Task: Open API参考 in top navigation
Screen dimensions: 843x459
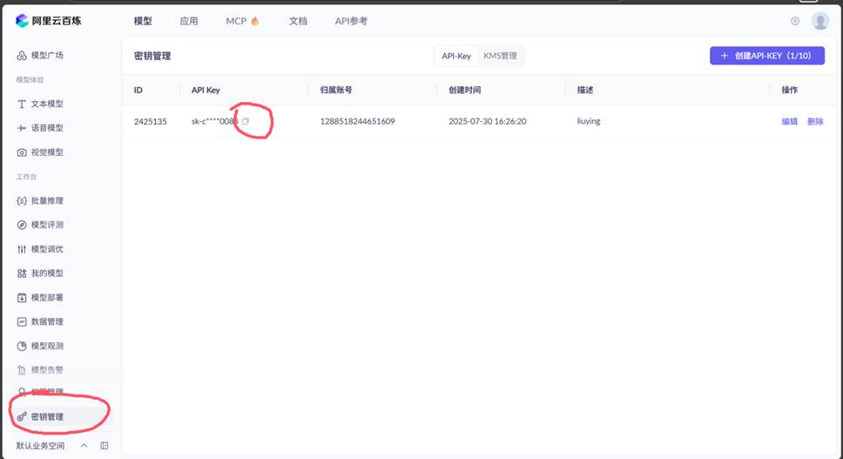Action: 351,21
